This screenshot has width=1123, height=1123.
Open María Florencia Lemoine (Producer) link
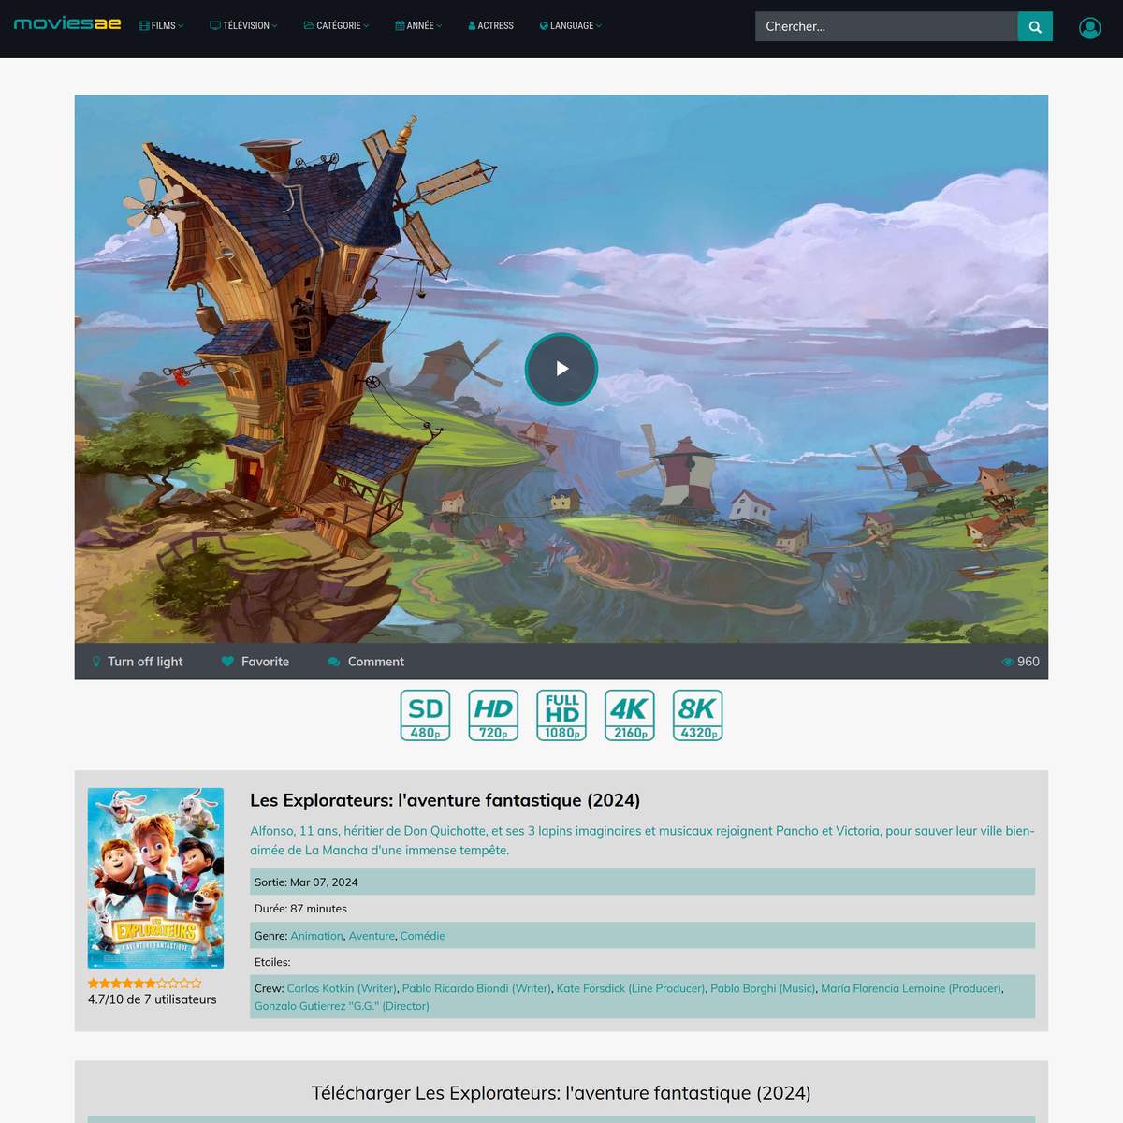click(x=911, y=988)
